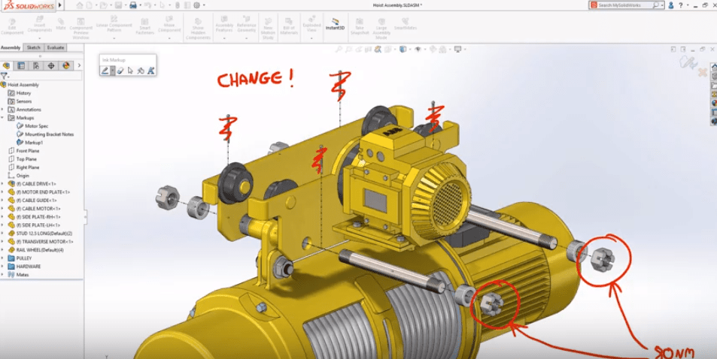Select the Front Plane
Viewport: 717px width, 359px height.
coord(27,151)
